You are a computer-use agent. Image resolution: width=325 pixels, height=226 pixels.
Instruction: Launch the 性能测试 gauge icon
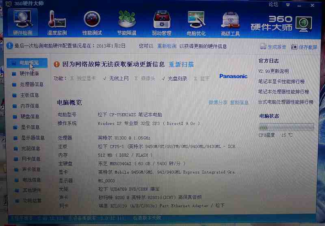(x=92, y=20)
